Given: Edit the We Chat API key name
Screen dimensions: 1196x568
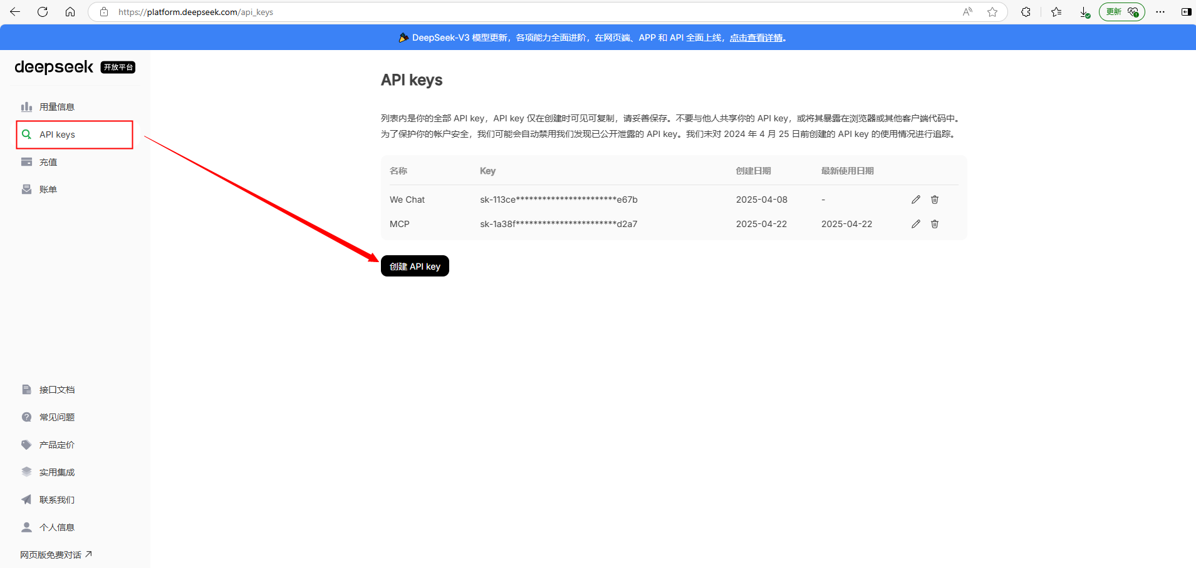Looking at the screenshot, I should pyautogui.click(x=915, y=199).
